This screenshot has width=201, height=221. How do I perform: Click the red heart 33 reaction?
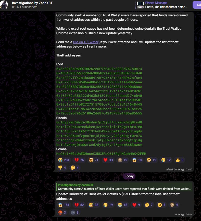[x=108, y=160]
